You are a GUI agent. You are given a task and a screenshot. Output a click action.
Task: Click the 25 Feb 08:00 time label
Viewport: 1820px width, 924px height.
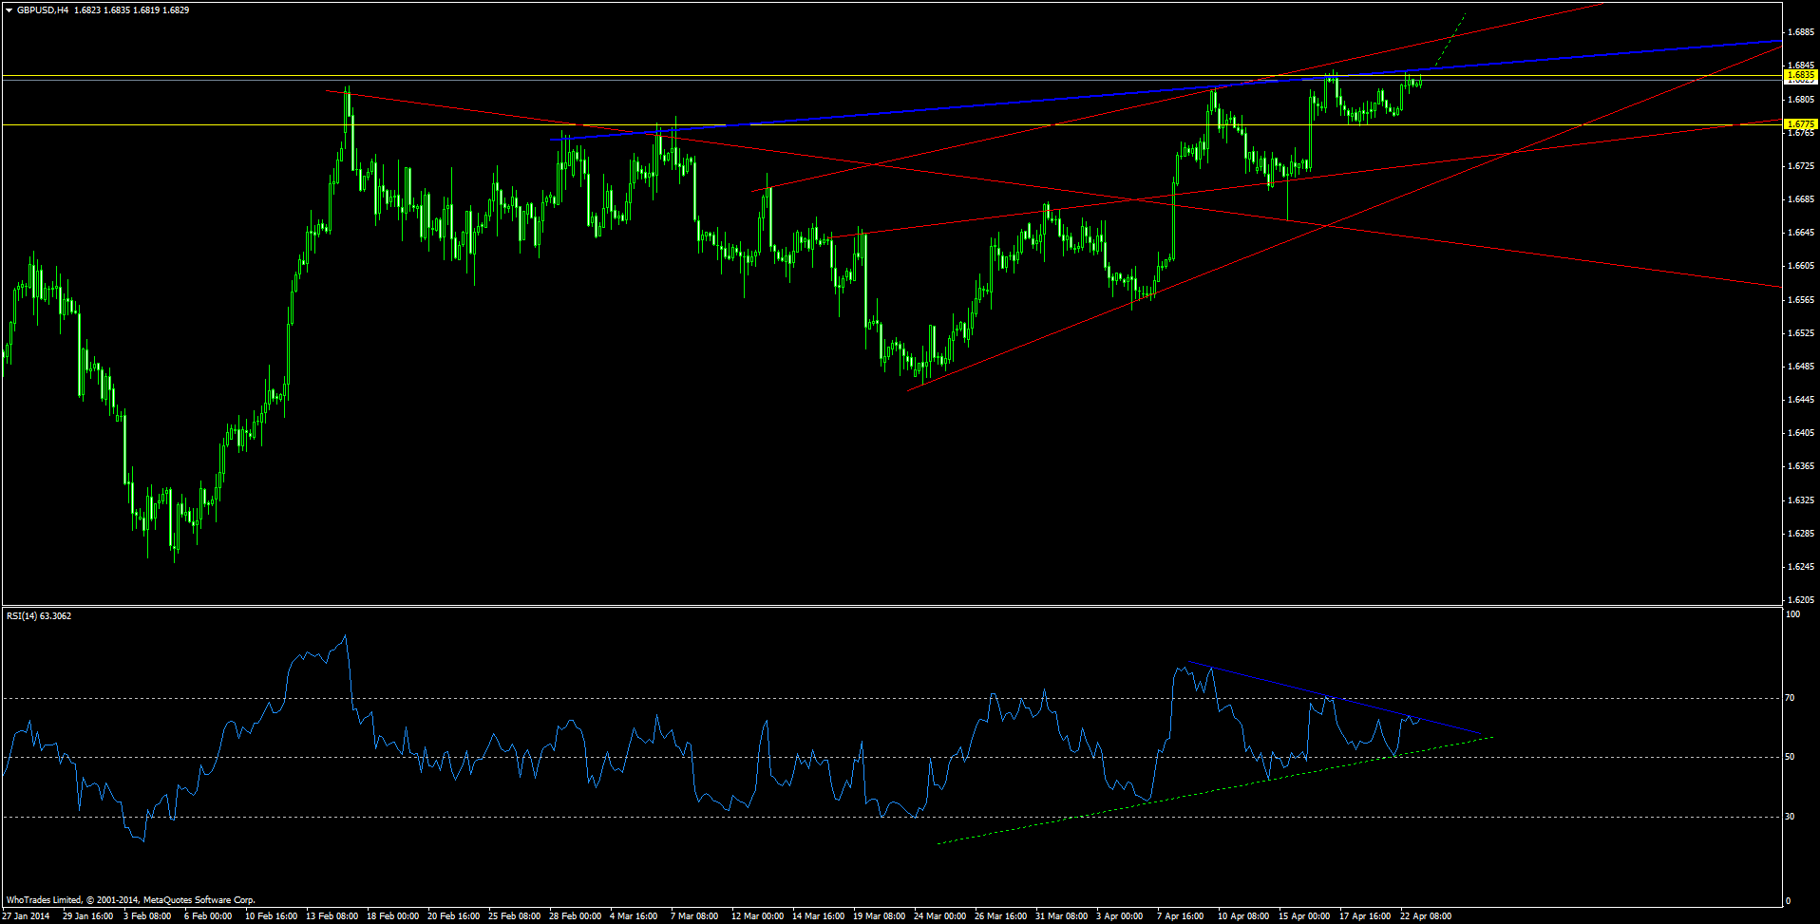[x=514, y=916]
